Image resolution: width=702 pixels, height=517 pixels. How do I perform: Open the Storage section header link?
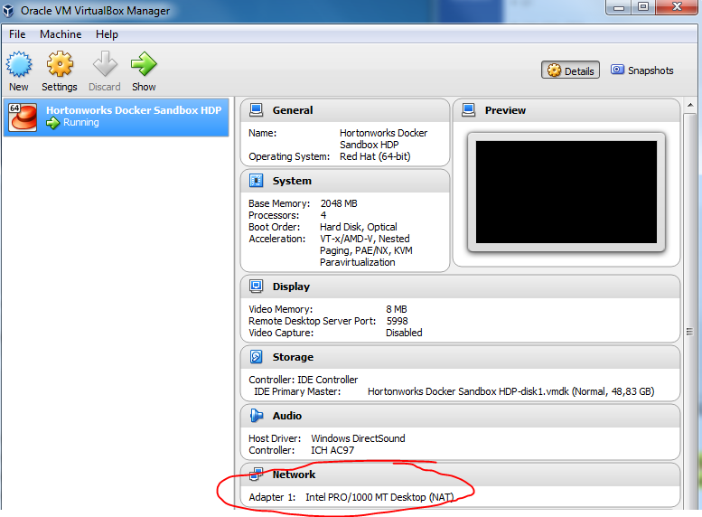click(x=293, y=357)
